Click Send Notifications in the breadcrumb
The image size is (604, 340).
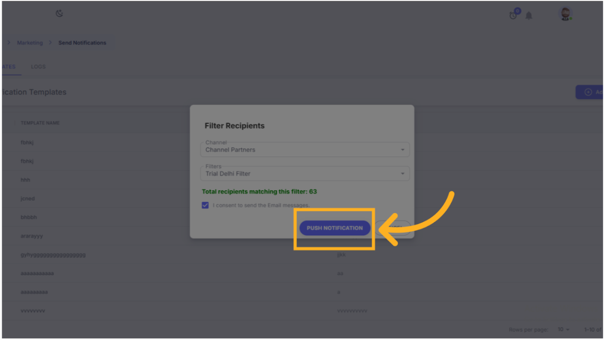pos(82,43)
